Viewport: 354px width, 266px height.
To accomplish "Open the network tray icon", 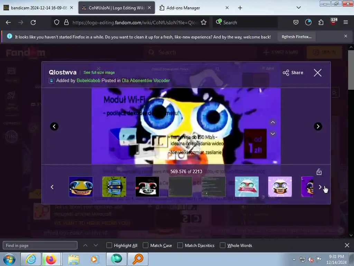I will point(302,260).
